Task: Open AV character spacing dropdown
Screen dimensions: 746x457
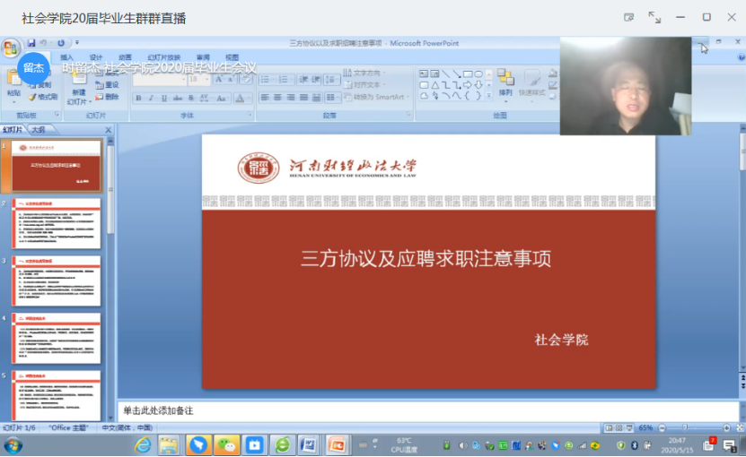Action: coord(205,99)
